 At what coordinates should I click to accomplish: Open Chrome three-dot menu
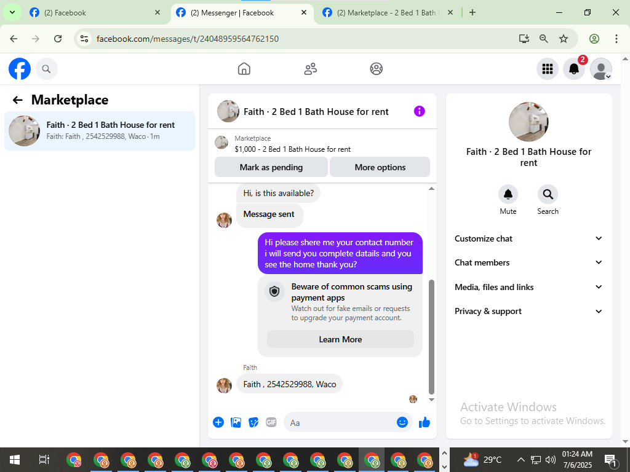coord(616,39)
